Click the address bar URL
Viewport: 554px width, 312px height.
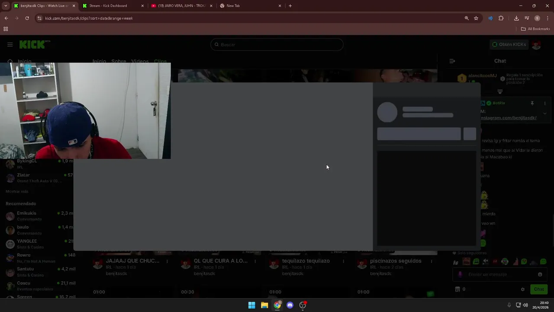[x=89, y=18]
